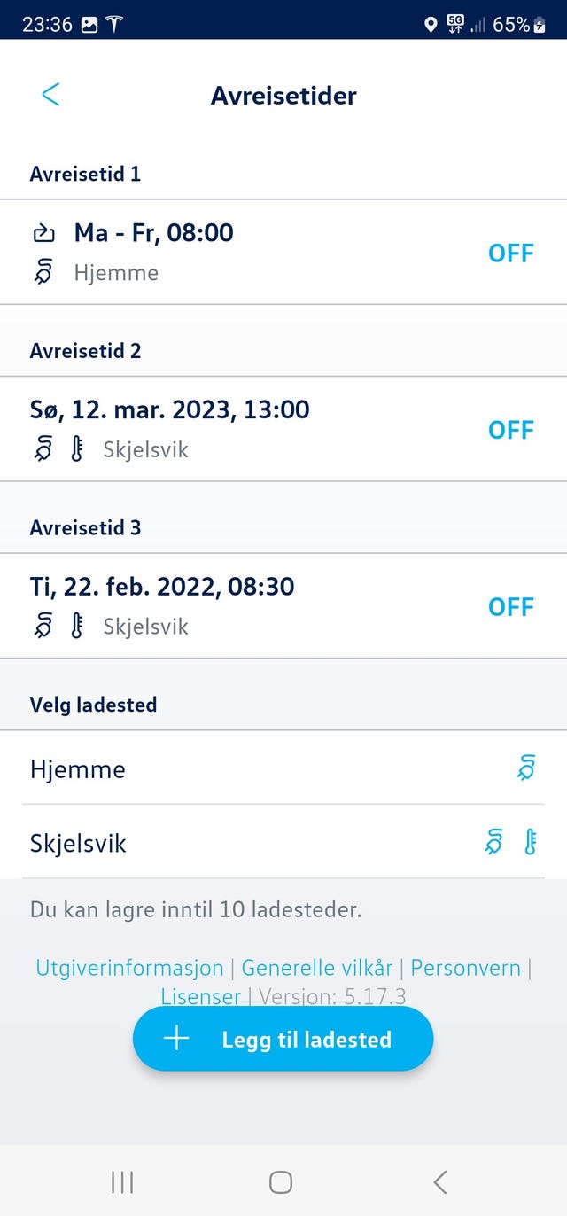The height and width of the screenshot is (1216, 567).
Task: Open the Personvern link
Action: point(465,968)
